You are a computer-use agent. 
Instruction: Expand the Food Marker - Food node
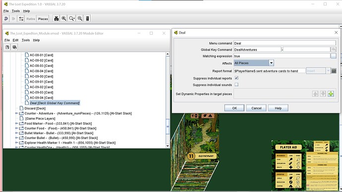16,123
